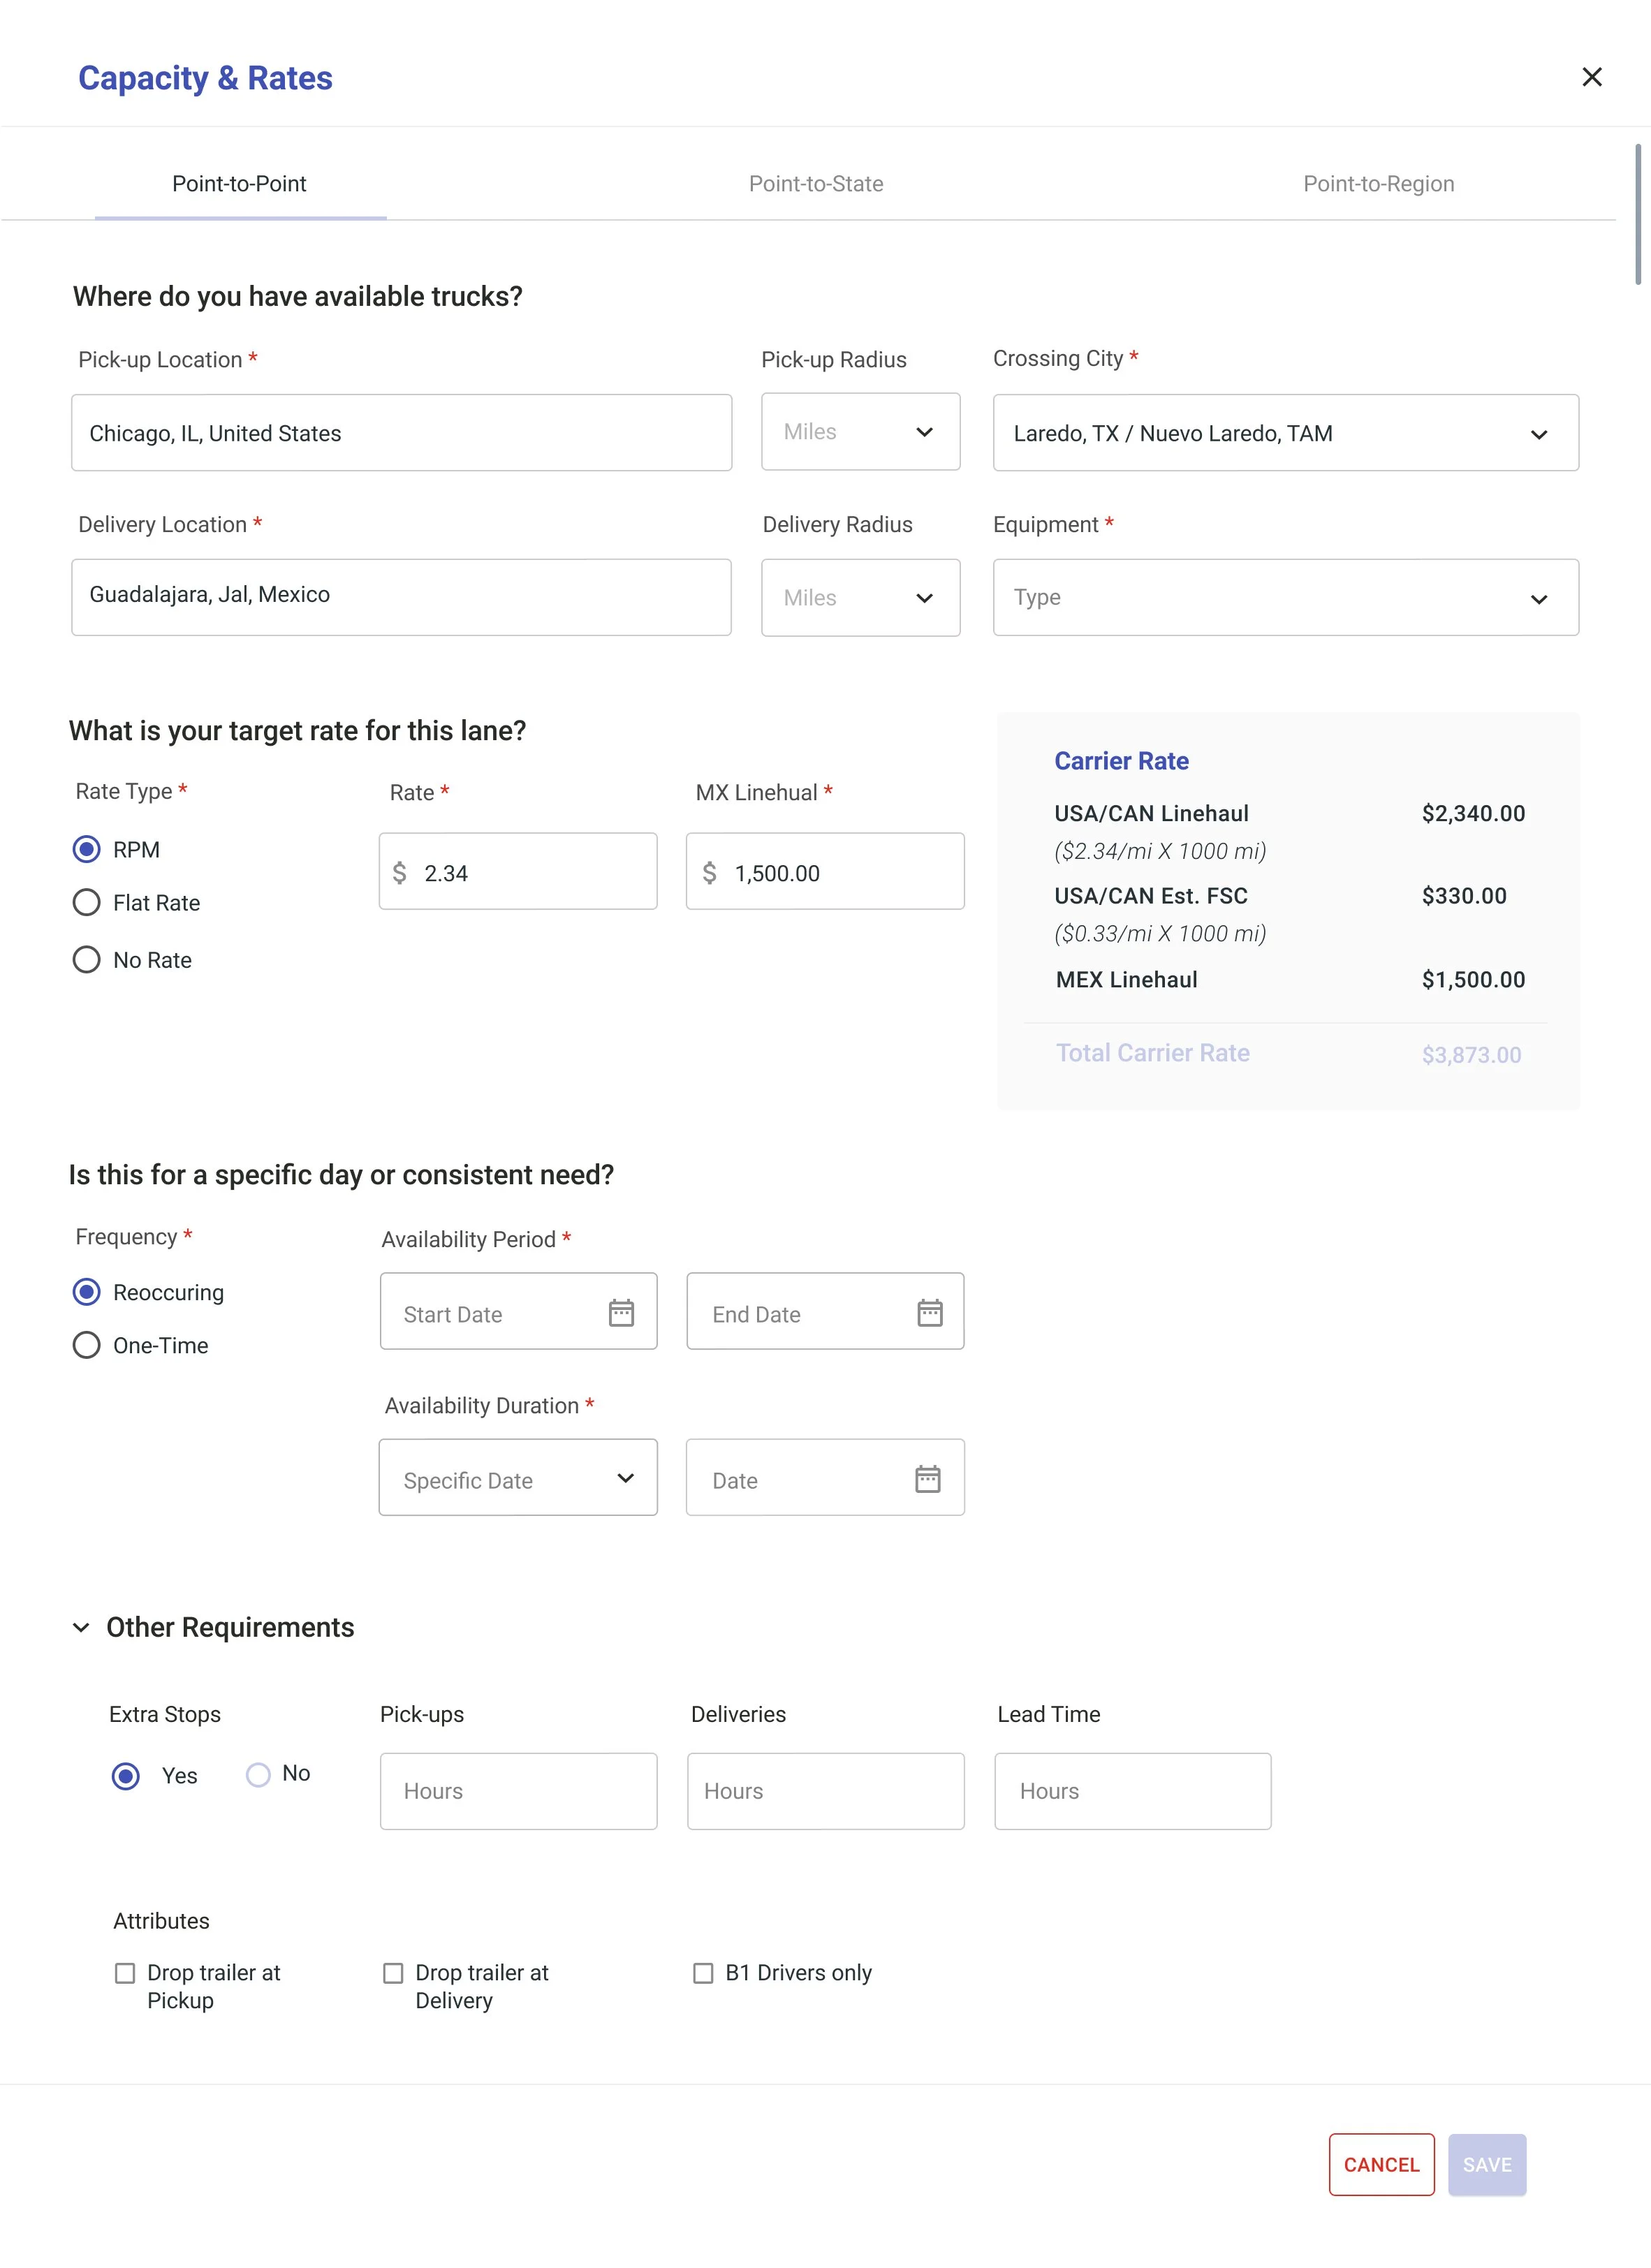Viewport: 1651px width, 2268px height.
Task: Select the Flat Rate radio option
Action: pyautogui.click(x=87, y=903)
